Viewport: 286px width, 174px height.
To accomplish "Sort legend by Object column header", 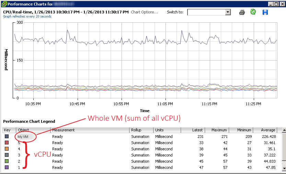I will 33,130.
